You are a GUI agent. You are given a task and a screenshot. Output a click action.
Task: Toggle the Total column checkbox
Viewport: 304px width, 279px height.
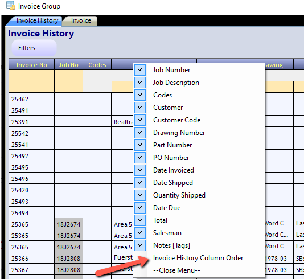tap(140, 220)
